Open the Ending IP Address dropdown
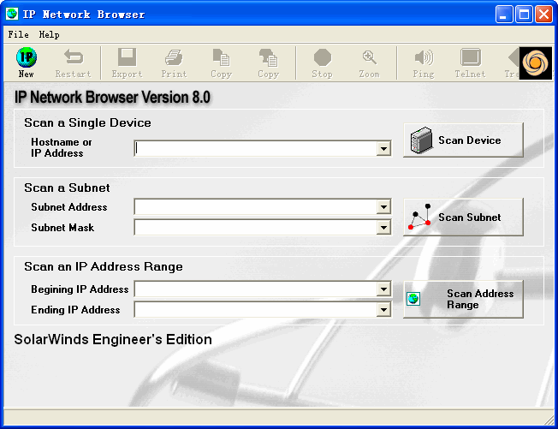The image size is (558, 429). click(x=383, y=310)
